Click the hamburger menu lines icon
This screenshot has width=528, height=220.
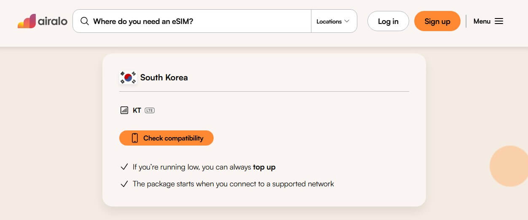(x=499, y=21)
